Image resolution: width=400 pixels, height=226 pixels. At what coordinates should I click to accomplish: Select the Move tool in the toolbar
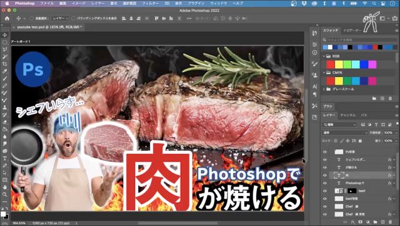pyautogui.click(x=4, y=35)
